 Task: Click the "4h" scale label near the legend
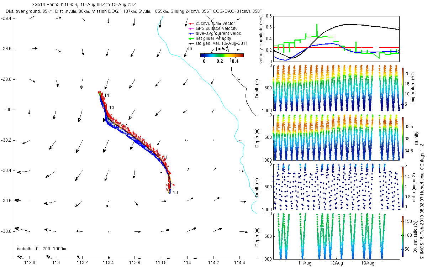click(x=189, y=48)
